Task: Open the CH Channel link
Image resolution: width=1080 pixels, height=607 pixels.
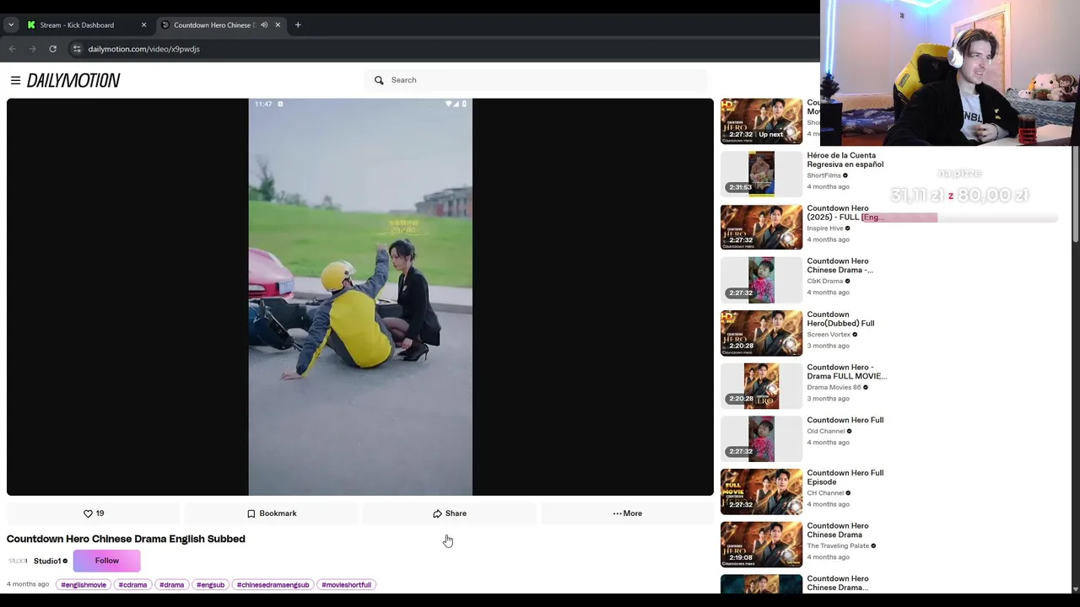Action: 825,493
